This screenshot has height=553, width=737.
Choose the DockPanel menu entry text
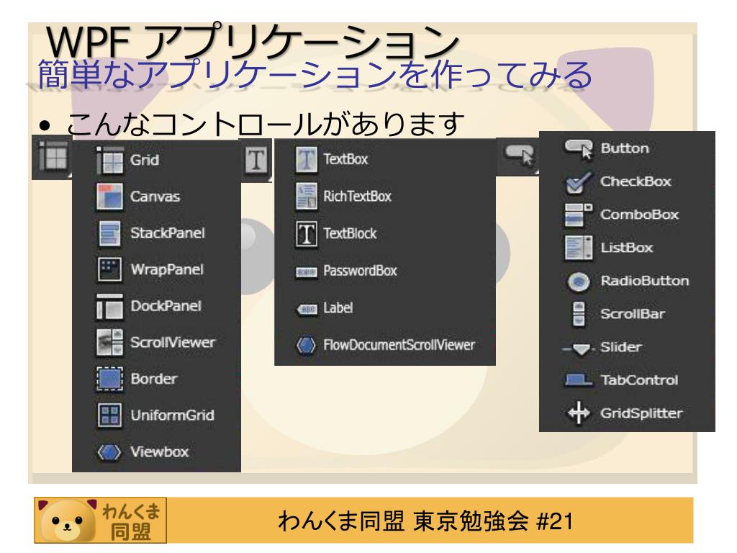point(166,306)
